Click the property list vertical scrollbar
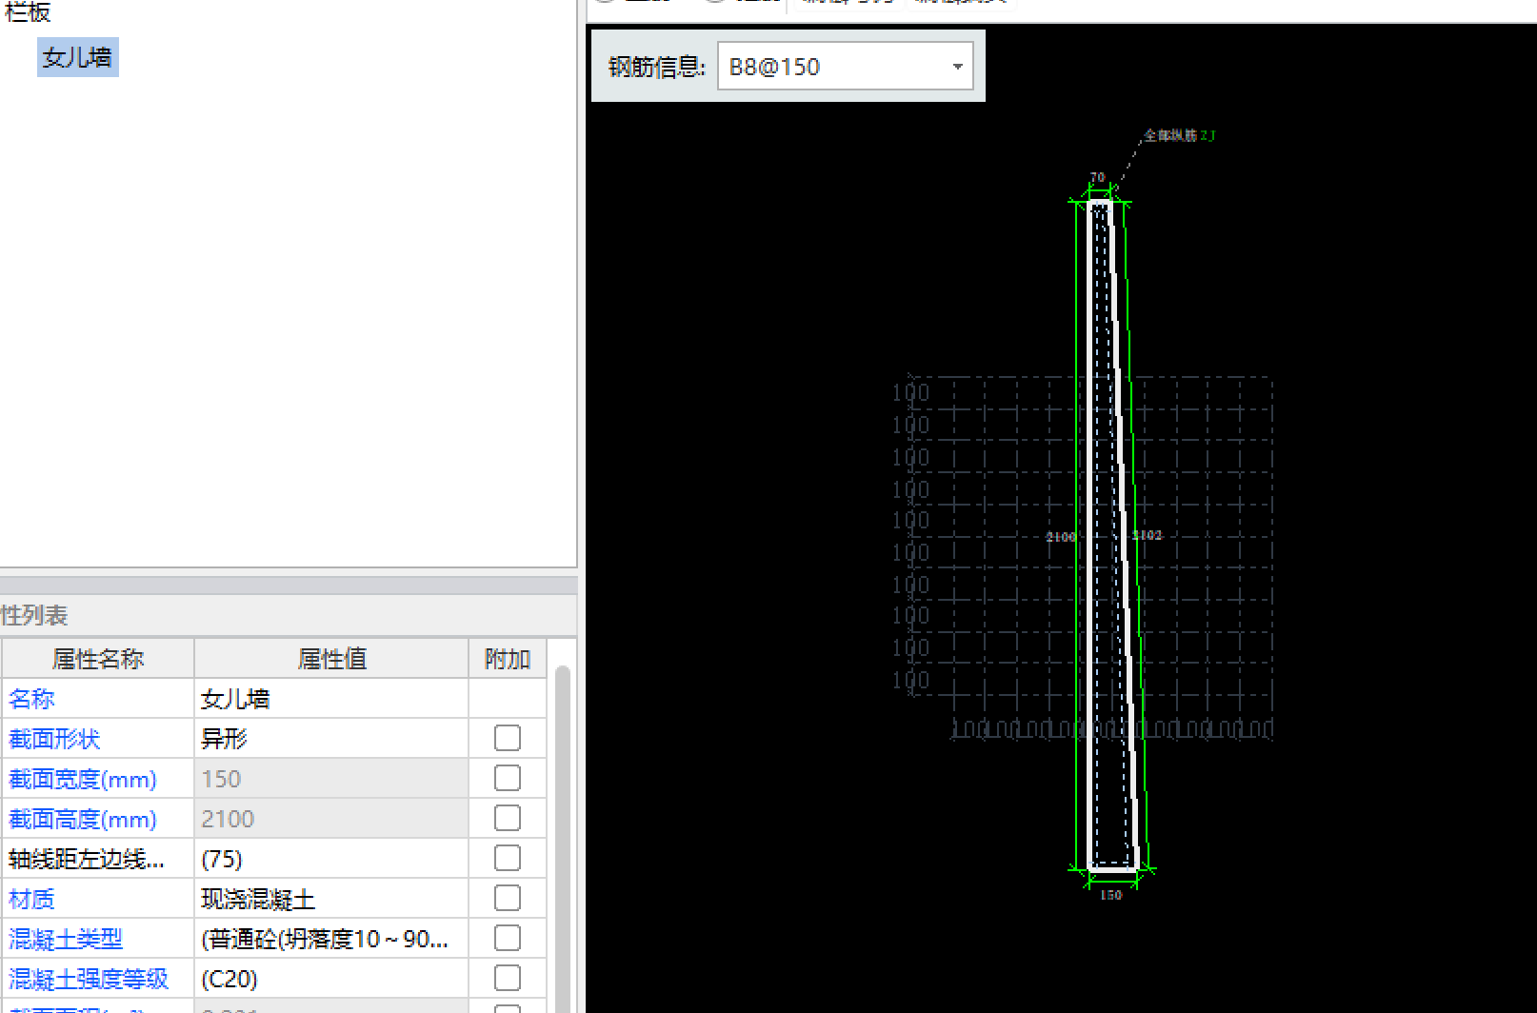 (x=562, y=838)
